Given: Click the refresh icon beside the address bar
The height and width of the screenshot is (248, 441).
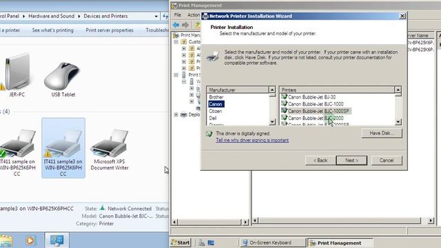Looking at the screenshot, I should coord(165,17).
